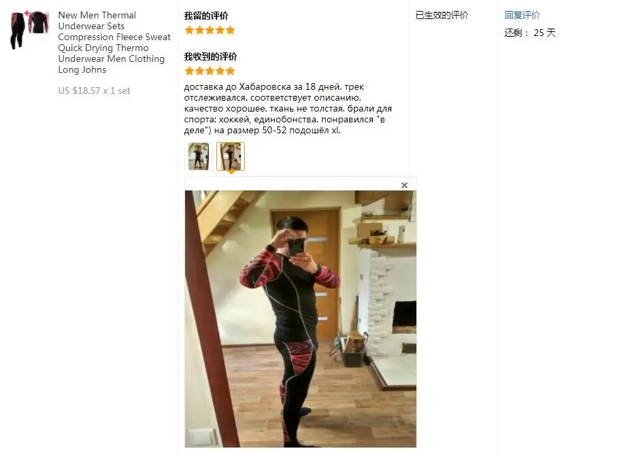
Task: Click the enlarged mirror selfie photo
Action: coord(300,318)
